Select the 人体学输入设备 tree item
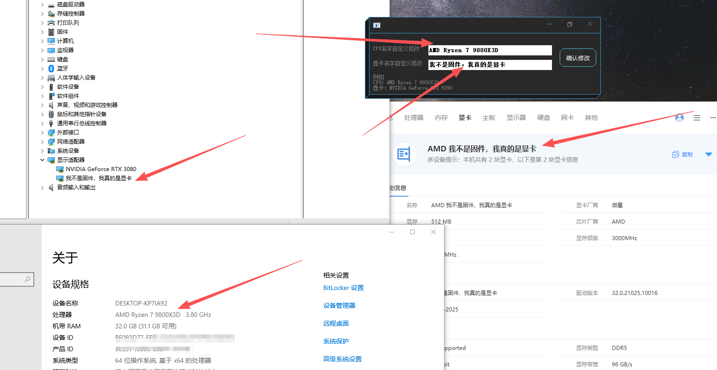This screenshot has width=717, height=370. pos(76,78)
